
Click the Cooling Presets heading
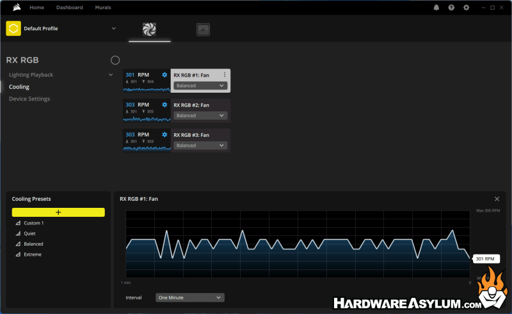click(31, 199)
